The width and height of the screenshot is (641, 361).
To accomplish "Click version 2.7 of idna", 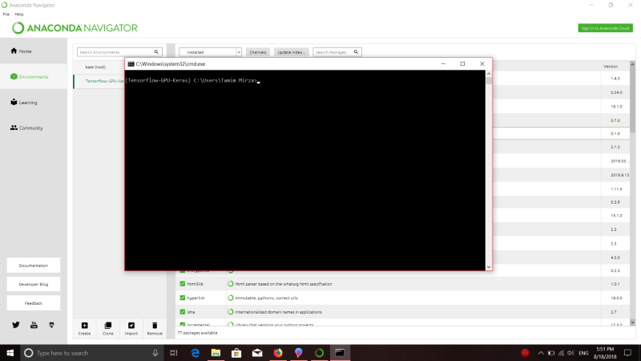I will click(614, 312).
